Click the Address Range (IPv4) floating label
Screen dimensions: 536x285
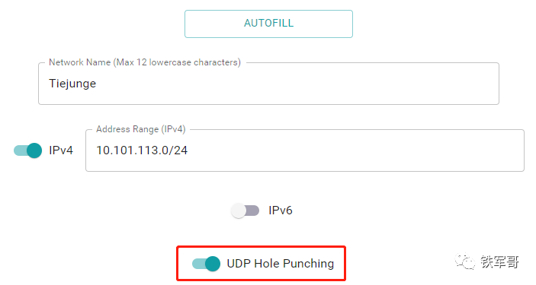[141, 129]
